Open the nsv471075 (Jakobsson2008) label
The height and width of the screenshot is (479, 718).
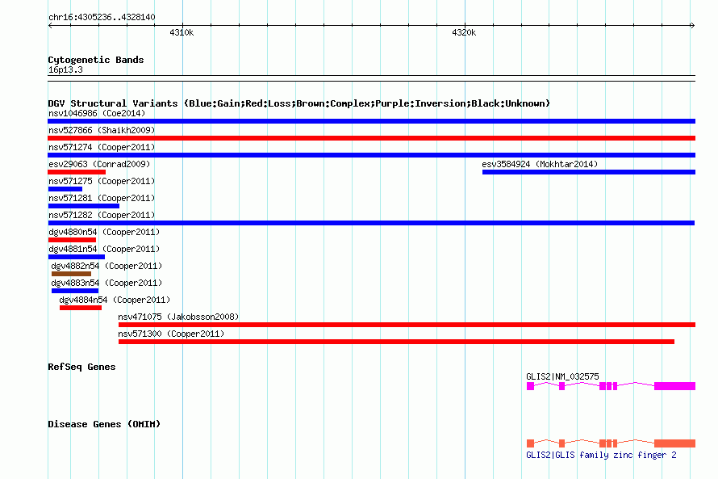point(178,317)
